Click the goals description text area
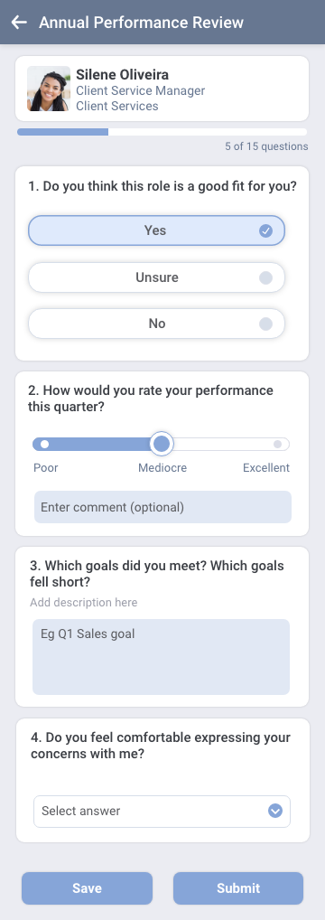 [x=161, y=656]
